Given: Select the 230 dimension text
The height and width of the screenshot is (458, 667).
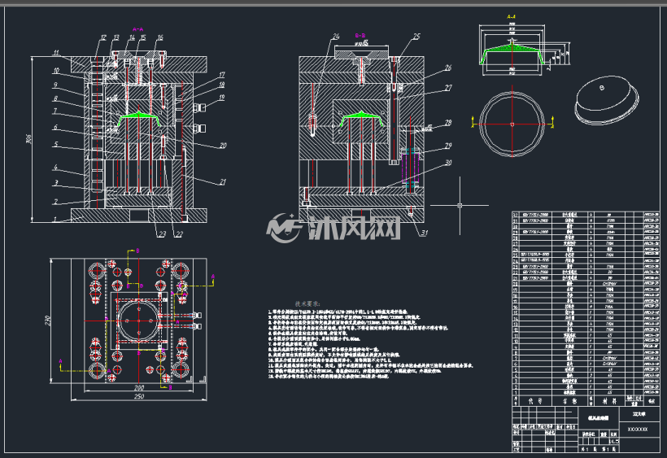Looking at the screenshot, I should pos(48,321).
